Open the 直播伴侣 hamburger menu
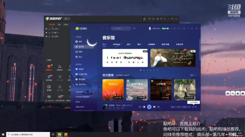The image size is (245, 137). coord(165,19)
